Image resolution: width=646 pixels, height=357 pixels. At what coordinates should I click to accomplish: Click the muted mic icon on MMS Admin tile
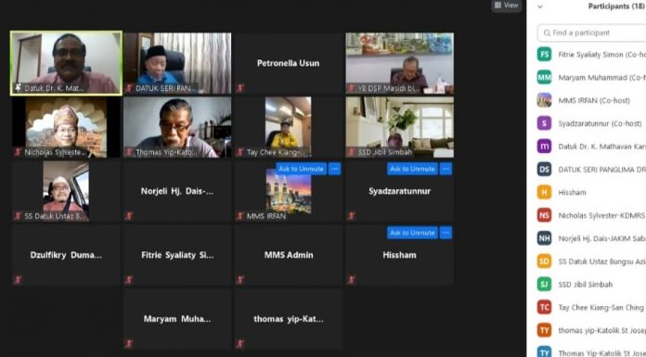[x=240, y=280]
